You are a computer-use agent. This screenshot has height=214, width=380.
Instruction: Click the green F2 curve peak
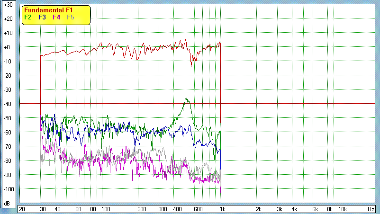tap(187, 98)
